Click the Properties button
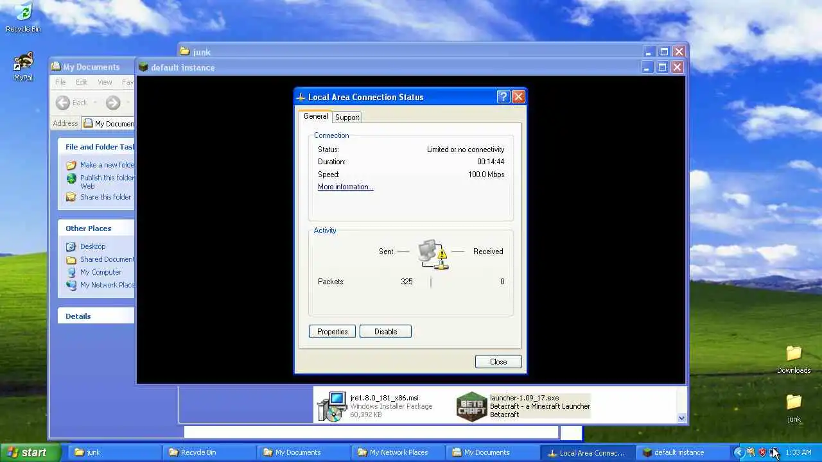The width and height of the screenshot is (822, 462). [x=332, y=332]
